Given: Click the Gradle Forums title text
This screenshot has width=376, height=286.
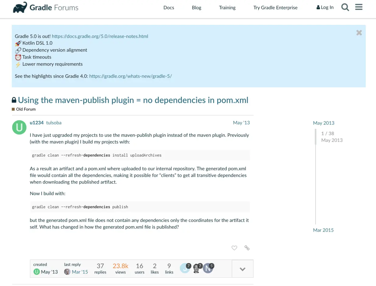Looking at the screenshot, I should click(x=54, y=8).
